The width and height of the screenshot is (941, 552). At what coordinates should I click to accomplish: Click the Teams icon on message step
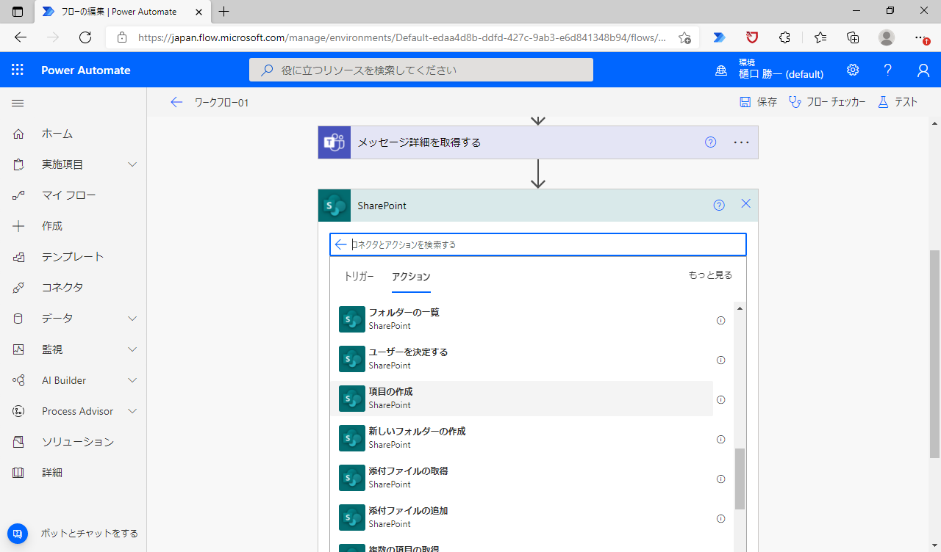click(334, 142)
